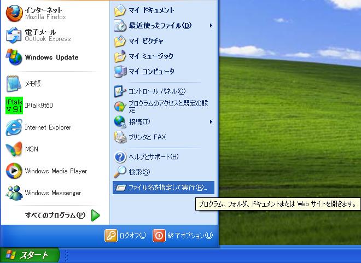Click マイ ドキュメント label text
The height and width of the screenshot is (263, 361).
[152, 10]
